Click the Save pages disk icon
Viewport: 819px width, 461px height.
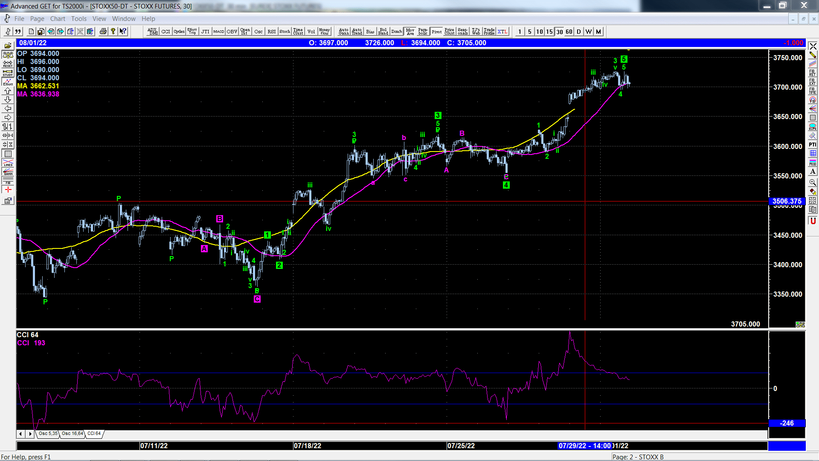pyautogui.click(x=41, y=32)
